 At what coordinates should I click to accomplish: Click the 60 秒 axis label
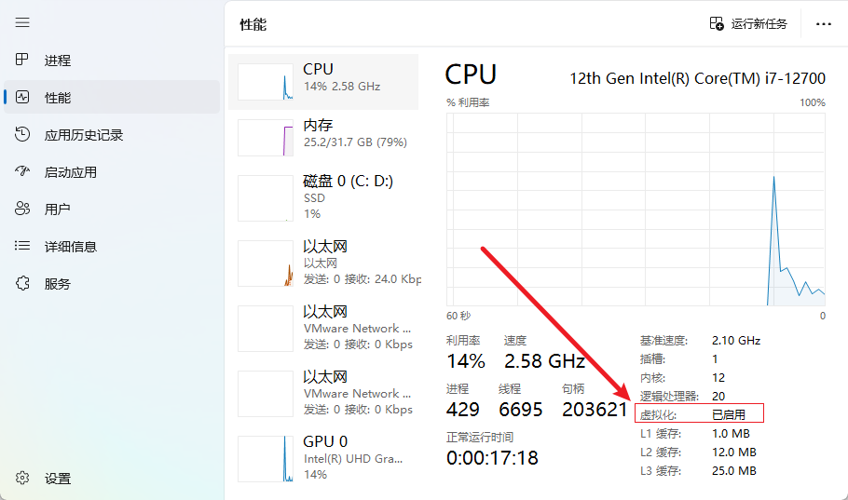click(x=458, y=316)
